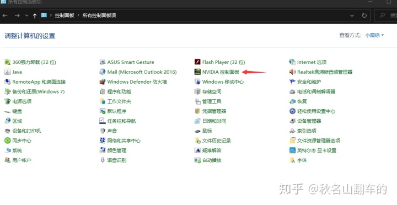Open the 用户帐户 icon
The image size is (397, 205).
[x=8, y=160]
